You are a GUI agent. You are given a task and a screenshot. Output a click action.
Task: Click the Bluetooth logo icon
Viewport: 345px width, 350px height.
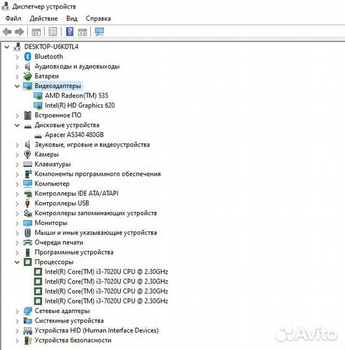pos(27,56)
